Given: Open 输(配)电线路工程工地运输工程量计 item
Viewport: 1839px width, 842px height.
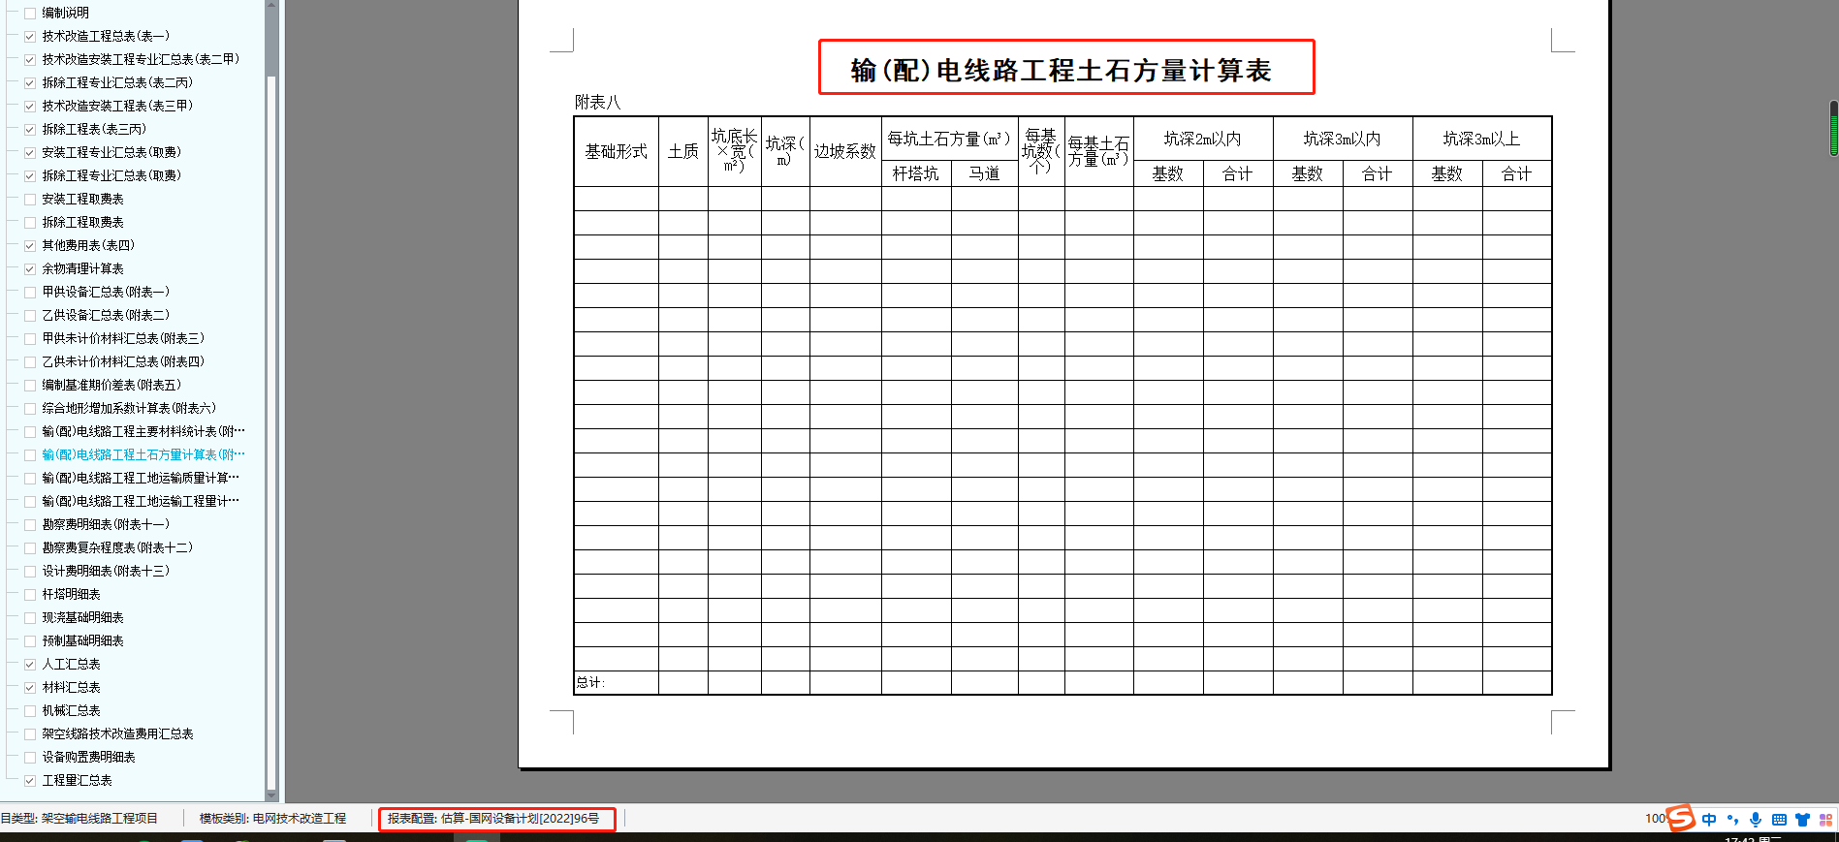Looking at the screenshot, I should coord(141,501).
